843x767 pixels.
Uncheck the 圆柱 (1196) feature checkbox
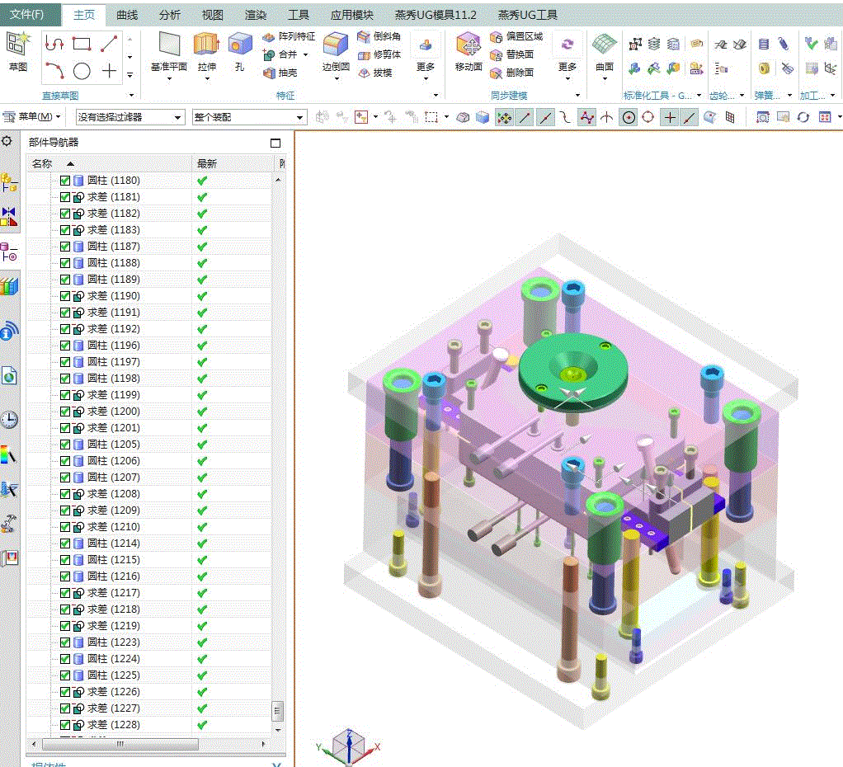[65, 346]
